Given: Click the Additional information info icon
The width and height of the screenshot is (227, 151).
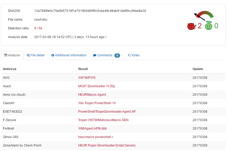Looking at the screenshot, I should click(53, 55).
